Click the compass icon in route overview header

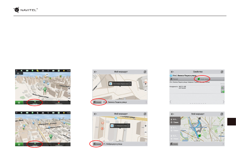tap(222, 114)
